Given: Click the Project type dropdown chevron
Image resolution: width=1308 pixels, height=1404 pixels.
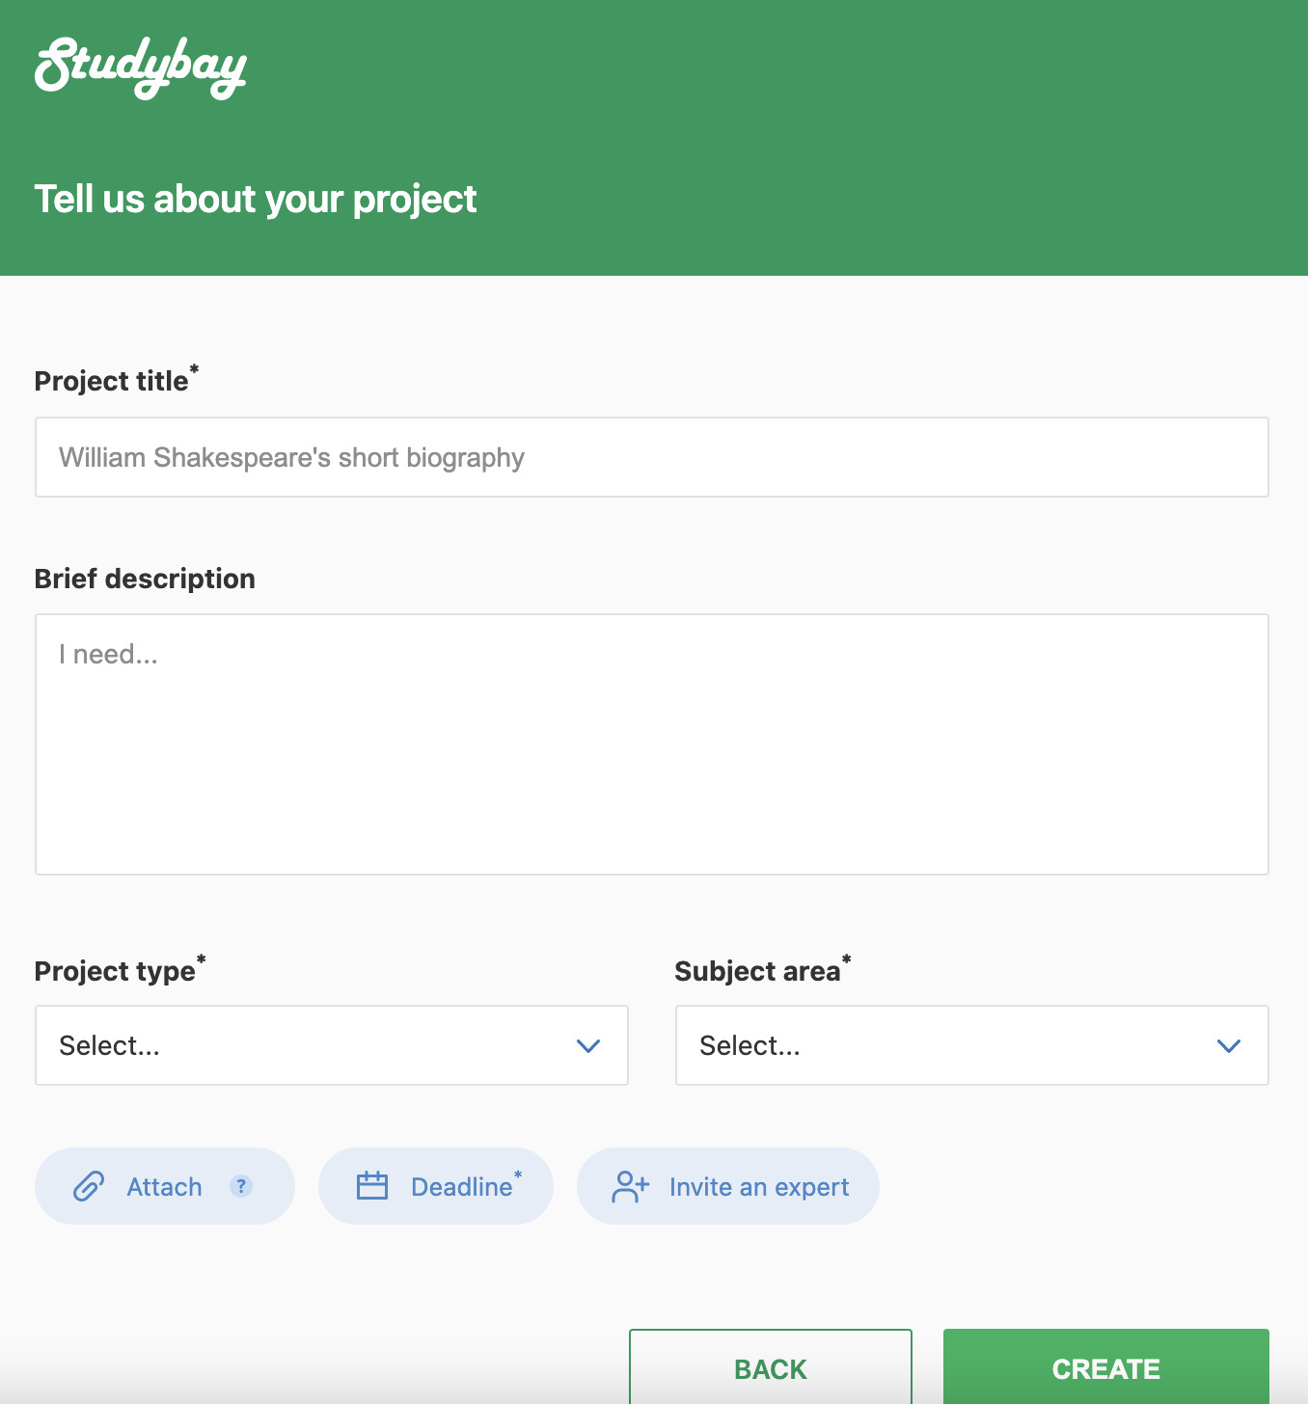Looking at the screenshot, I should (588, 1046).
